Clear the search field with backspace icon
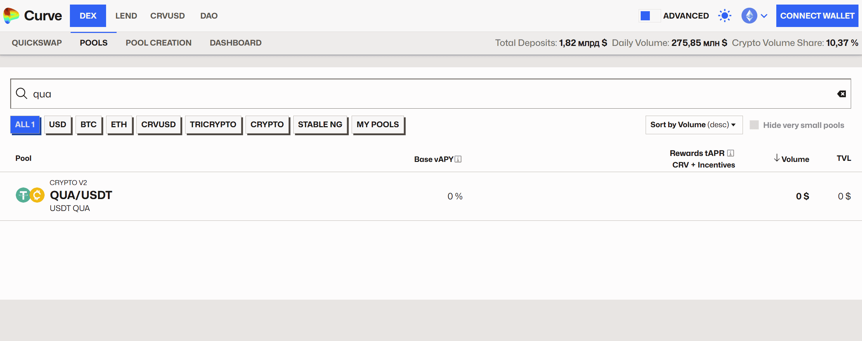This screenshot has height=341, width=862. click(x=841, y=94)
